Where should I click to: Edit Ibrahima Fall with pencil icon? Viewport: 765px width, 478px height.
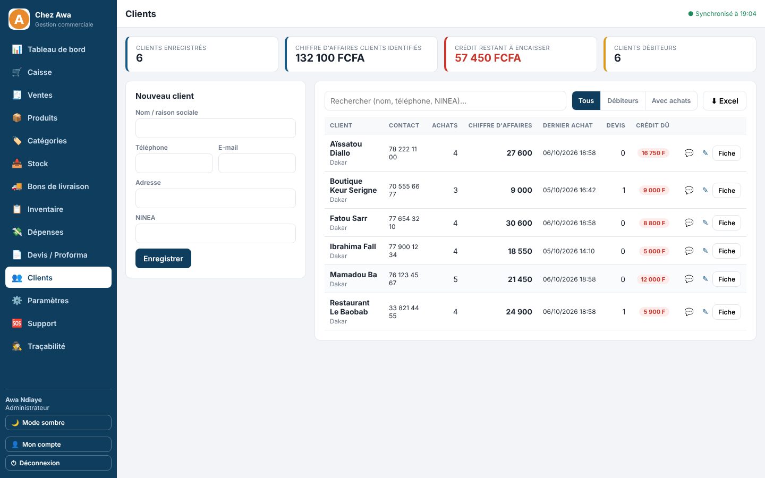pos(705,251)
